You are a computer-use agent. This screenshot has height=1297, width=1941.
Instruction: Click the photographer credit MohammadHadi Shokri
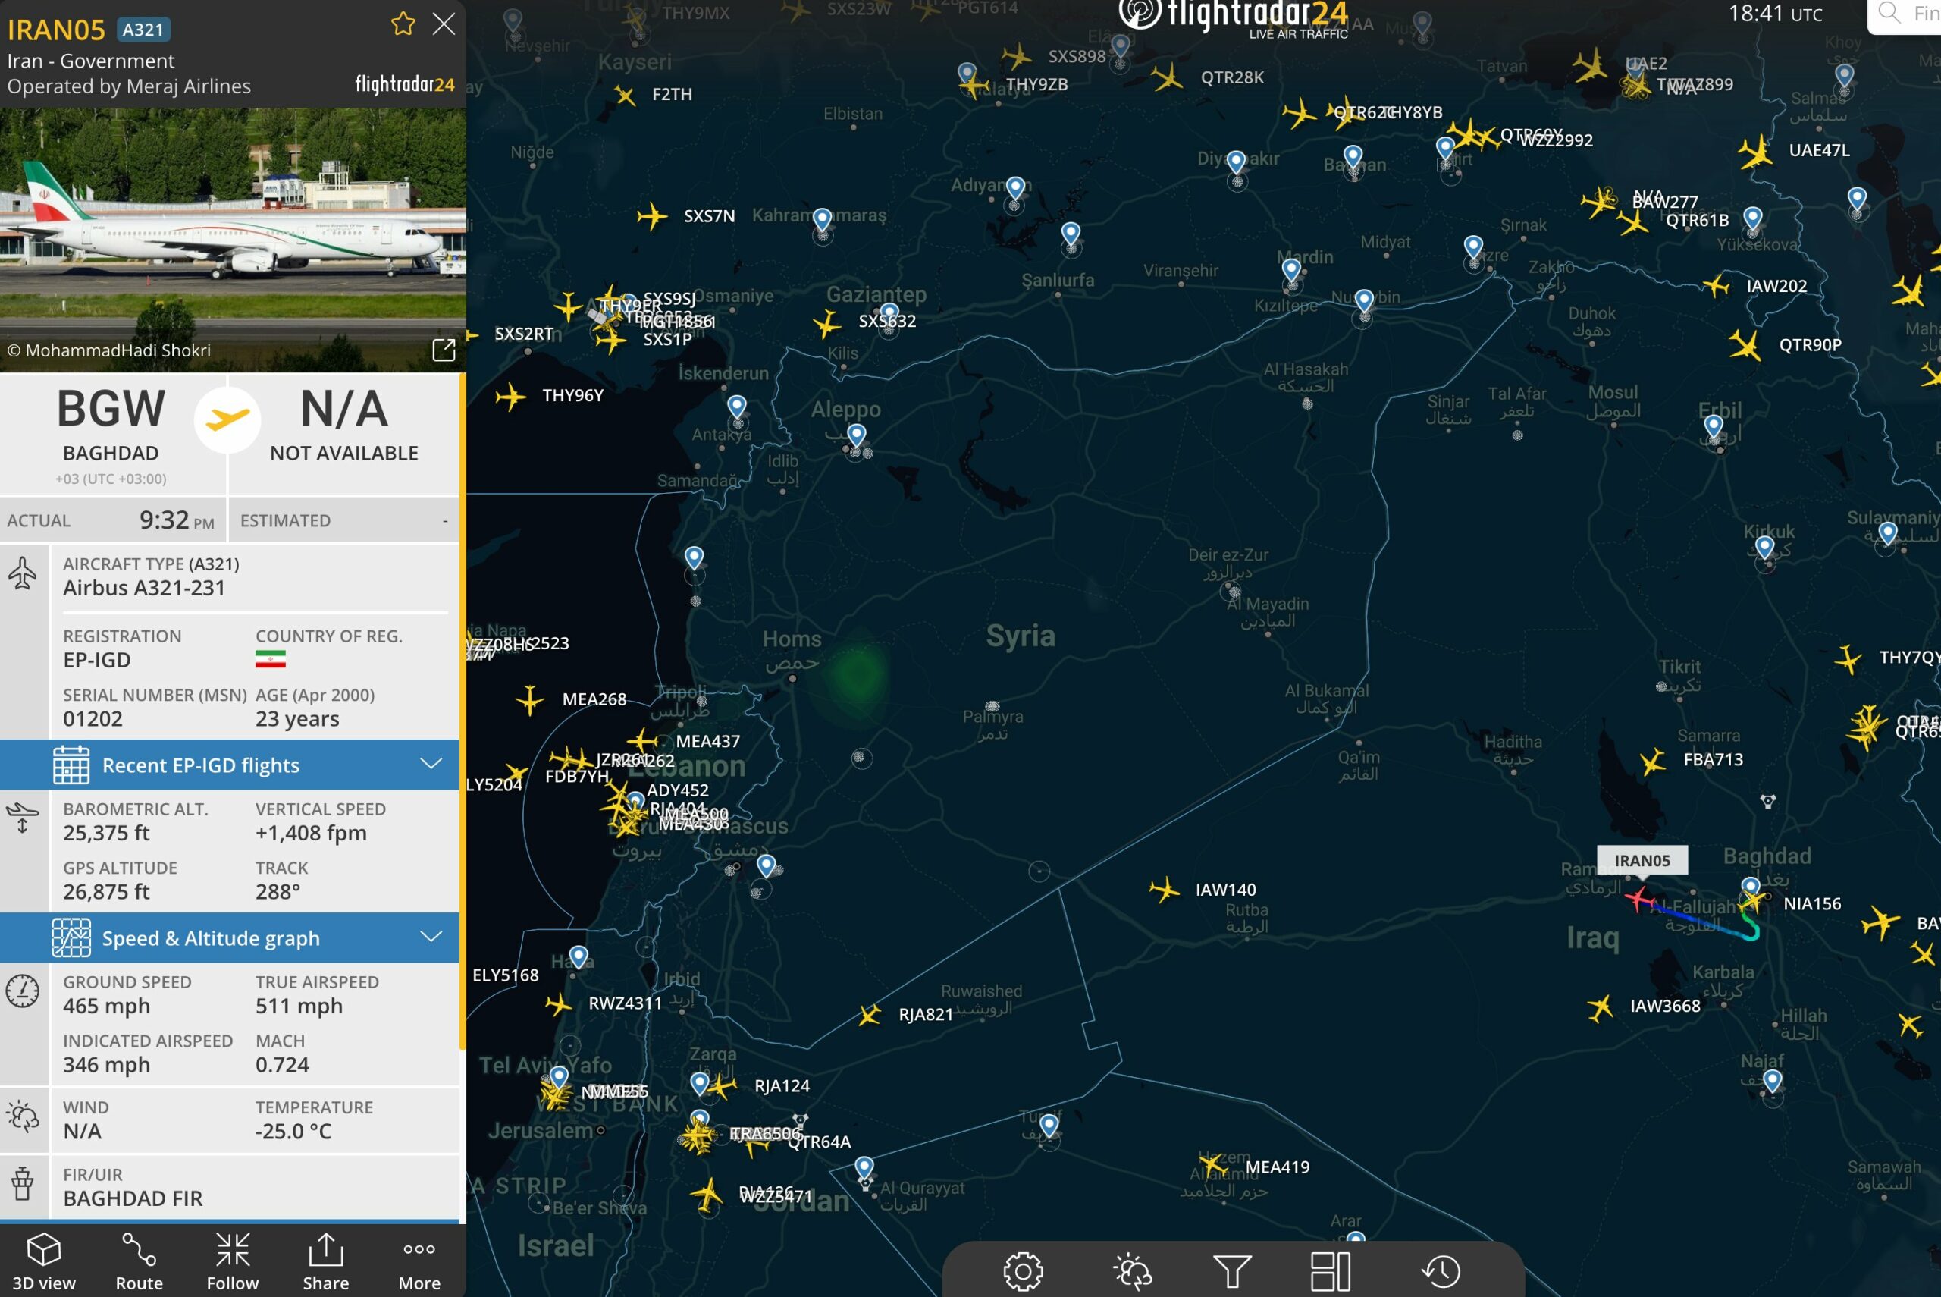[109, 350]
